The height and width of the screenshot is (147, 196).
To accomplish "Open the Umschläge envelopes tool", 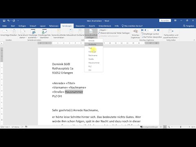I will 4,33.
